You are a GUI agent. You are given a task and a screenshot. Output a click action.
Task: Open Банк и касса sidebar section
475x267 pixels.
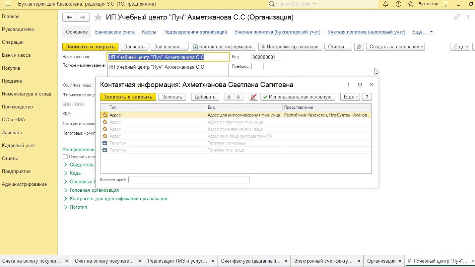[16, 55]
